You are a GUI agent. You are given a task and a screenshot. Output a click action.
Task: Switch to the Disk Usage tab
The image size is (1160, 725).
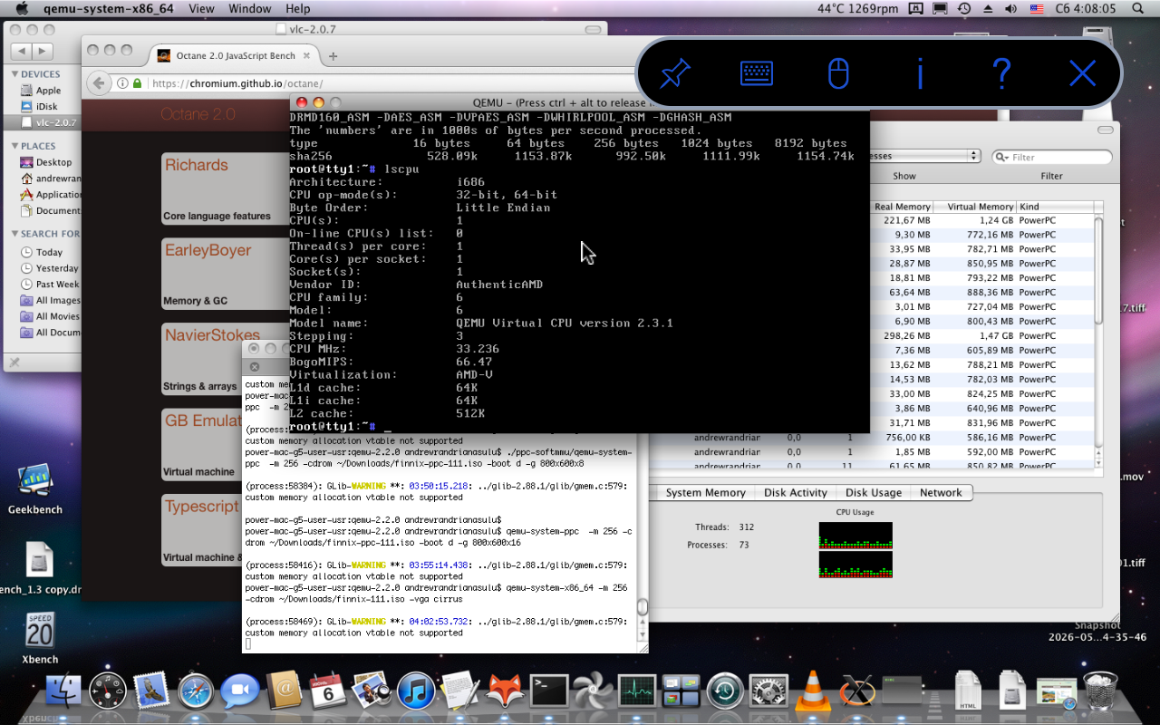click(874, 493)
